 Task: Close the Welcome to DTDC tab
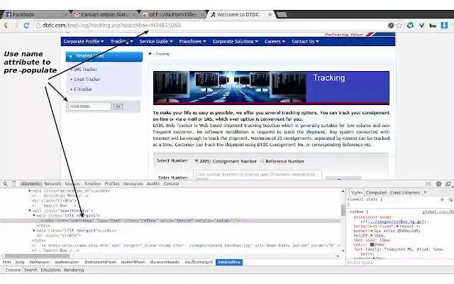coord(270,14)
